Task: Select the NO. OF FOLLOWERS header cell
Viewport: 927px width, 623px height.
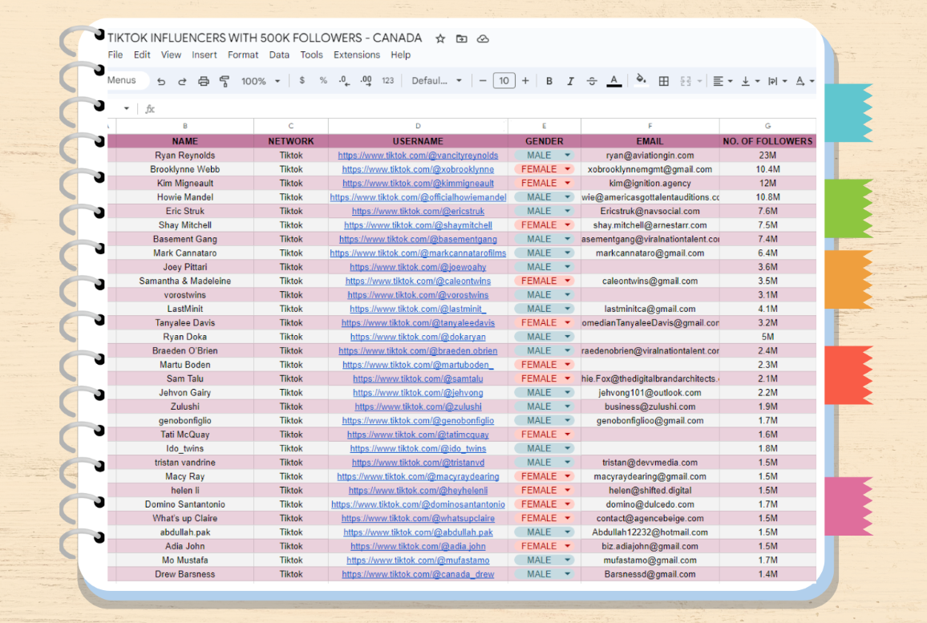Action: (x=767, y=141)
